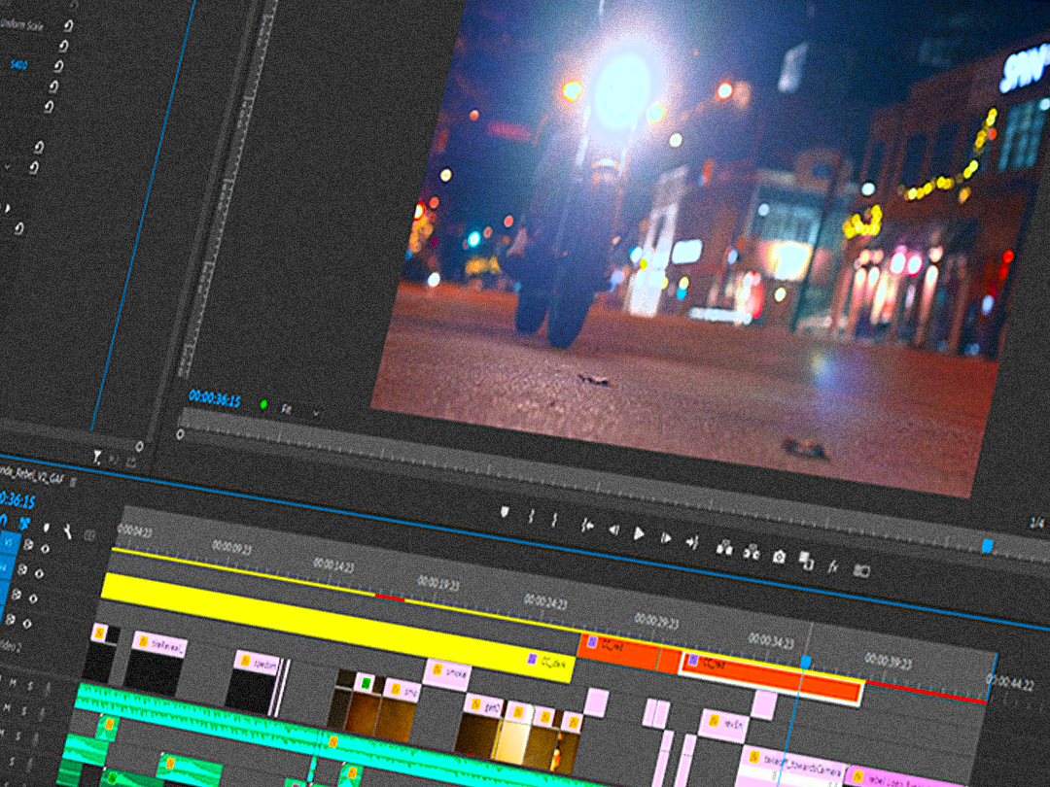Solo the second audio track

(x=24, y=710)
